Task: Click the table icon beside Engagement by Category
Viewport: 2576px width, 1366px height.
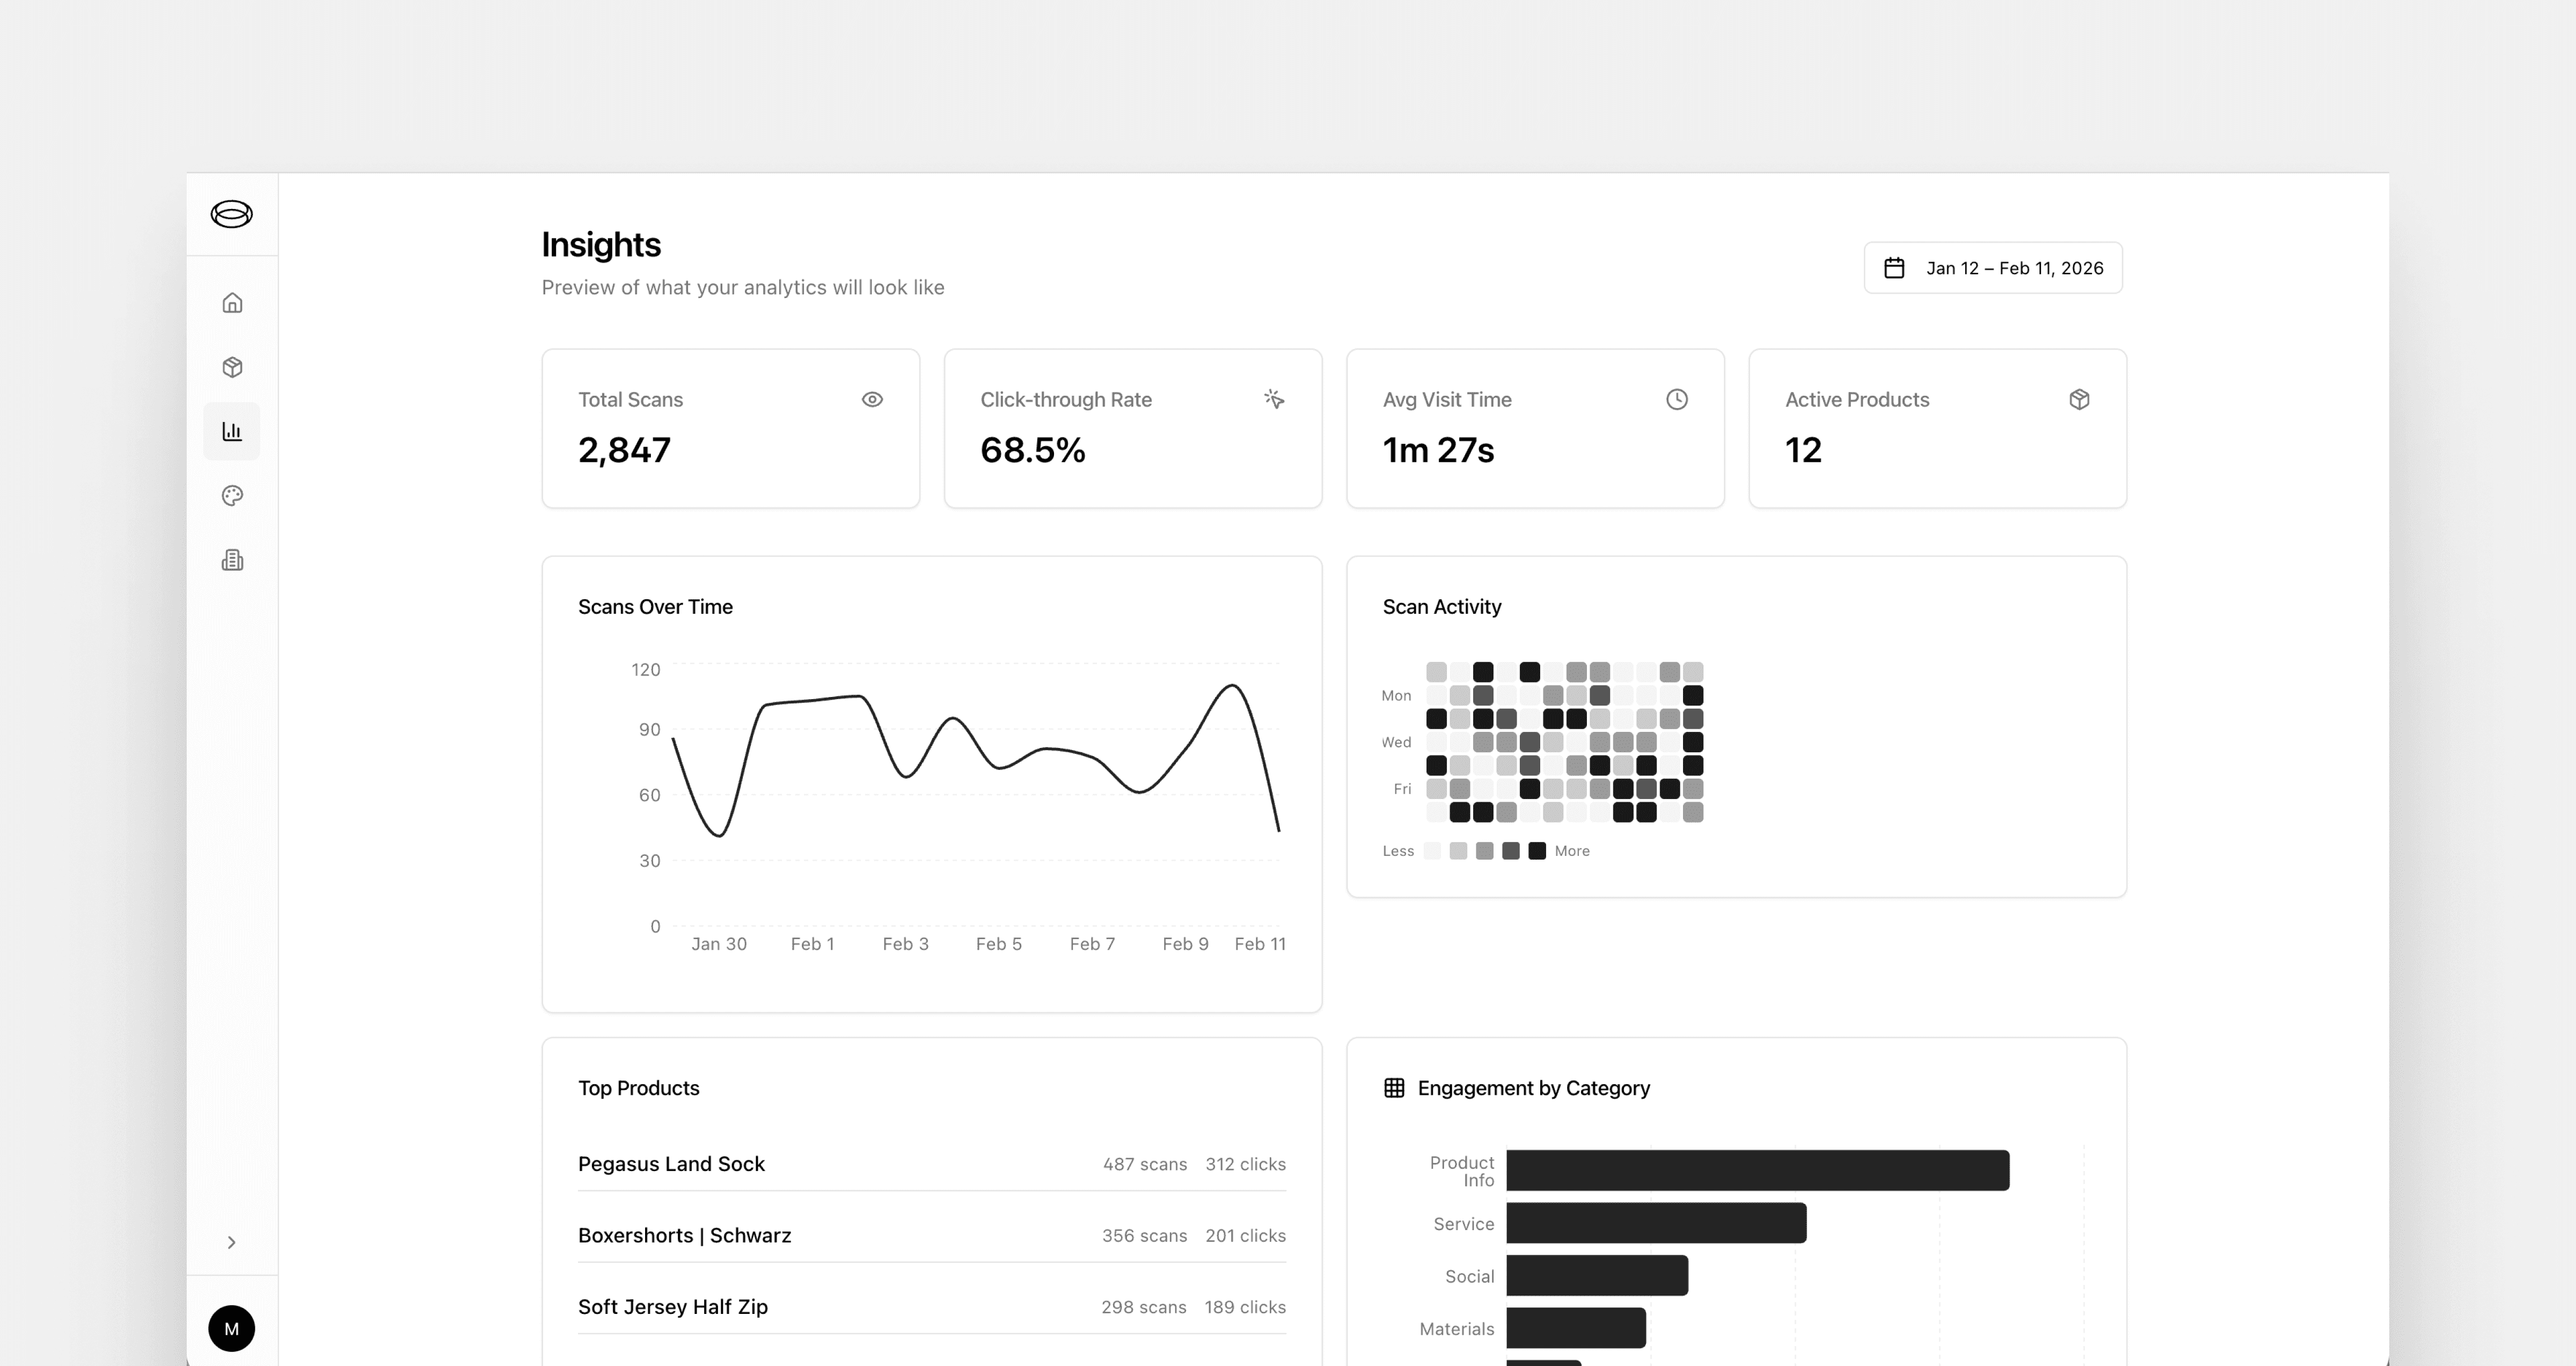Action: (x=1394, y=1088)
